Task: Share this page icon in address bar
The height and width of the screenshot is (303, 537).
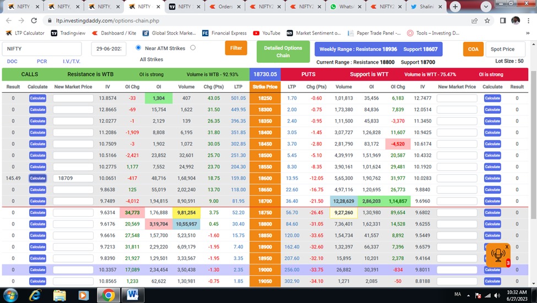Action: click(475, 20)
